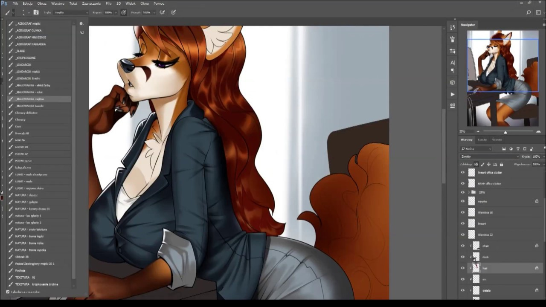Open the opacity slider dropdown arrow
This screenshot has width=546, height=307.
tap(116, 12)
